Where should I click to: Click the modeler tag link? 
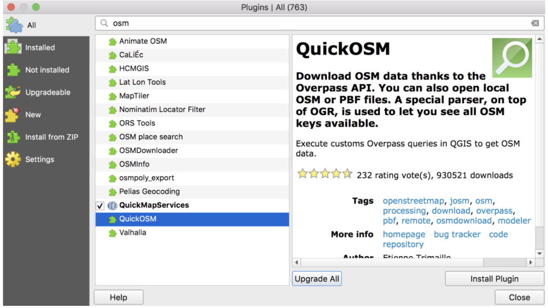pyautogui.click(x=514, y=221)
